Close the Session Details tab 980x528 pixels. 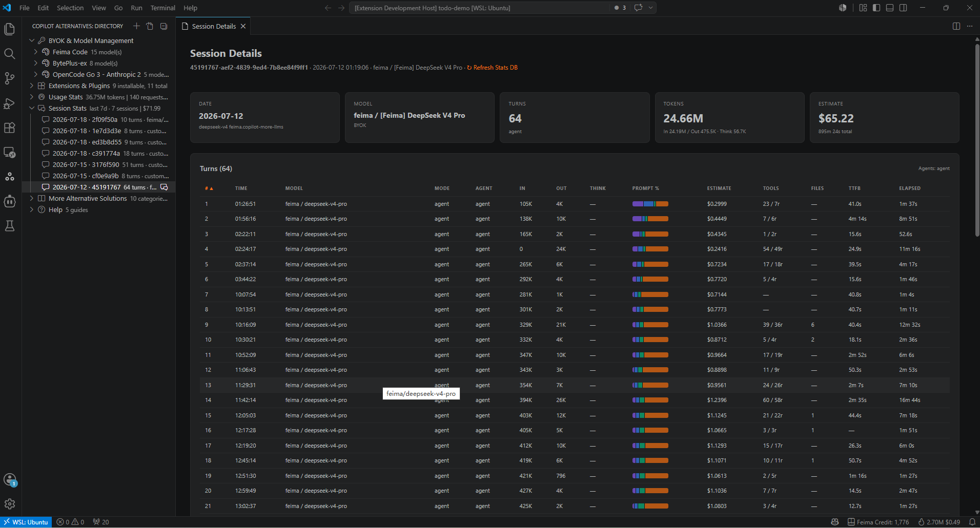tap(243, 26)
